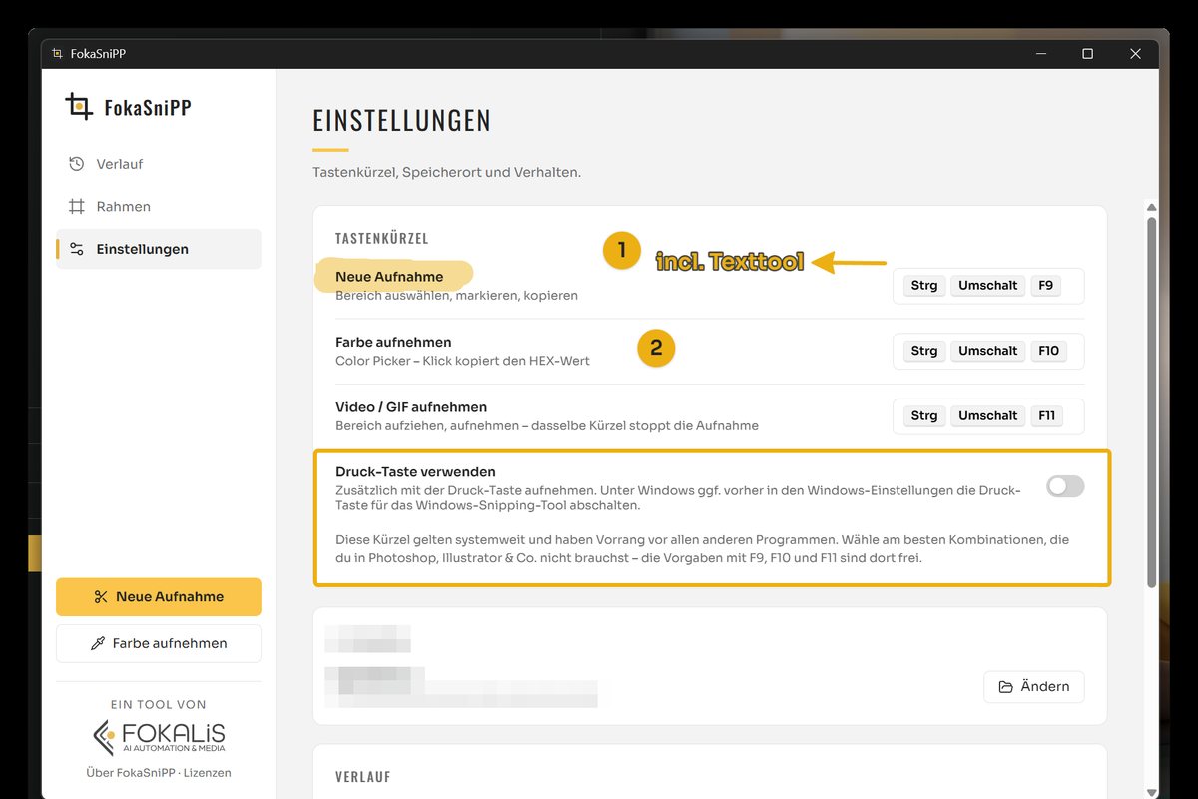
Task: Click "Color Picker – Klick kopiert den HEX-Wert"
Action: pos(462,361)
